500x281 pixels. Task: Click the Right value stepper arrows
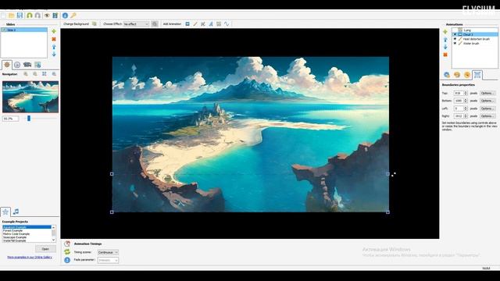[466, 116]
